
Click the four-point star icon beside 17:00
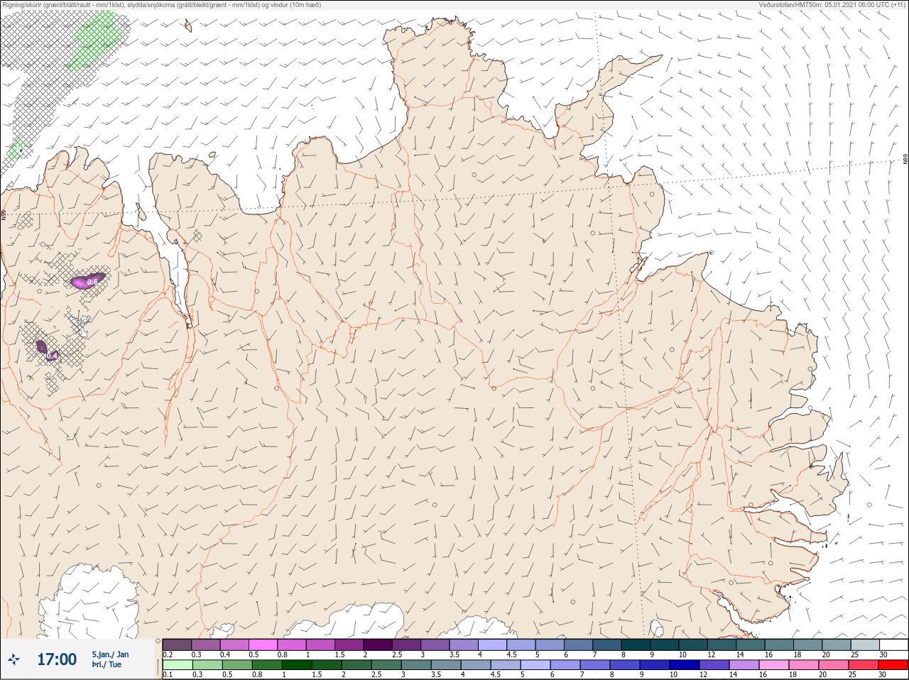13,659
